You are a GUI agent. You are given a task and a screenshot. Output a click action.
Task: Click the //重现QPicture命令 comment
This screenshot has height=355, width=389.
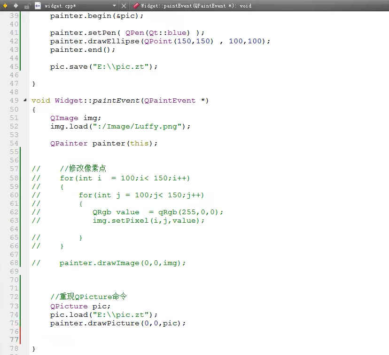(89, 296)
